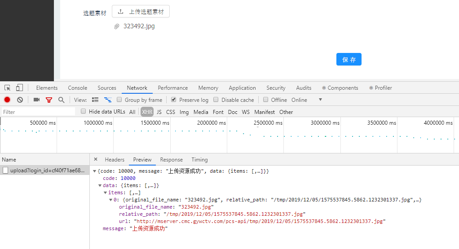The width and height of the screenshot is (459, 249).
Task: Open the Headers tab of request
Action: point(115,160)
